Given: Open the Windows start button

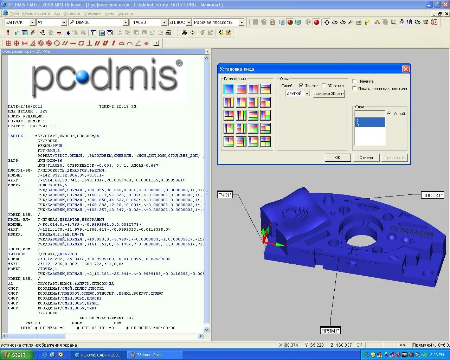Looking at the screenshot, I should (17, 355).
